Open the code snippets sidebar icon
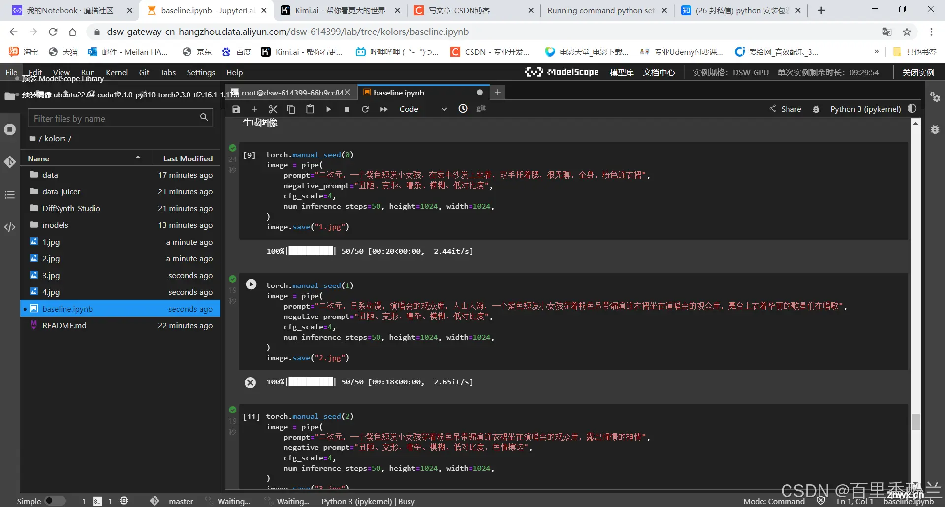 coord(10,227)
